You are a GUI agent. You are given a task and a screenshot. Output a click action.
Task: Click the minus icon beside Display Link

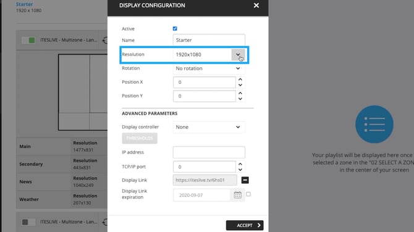click(245, 180)
